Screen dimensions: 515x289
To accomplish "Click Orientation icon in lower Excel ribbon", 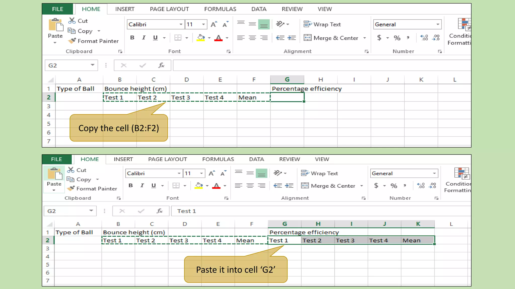I will click(277, 173).
